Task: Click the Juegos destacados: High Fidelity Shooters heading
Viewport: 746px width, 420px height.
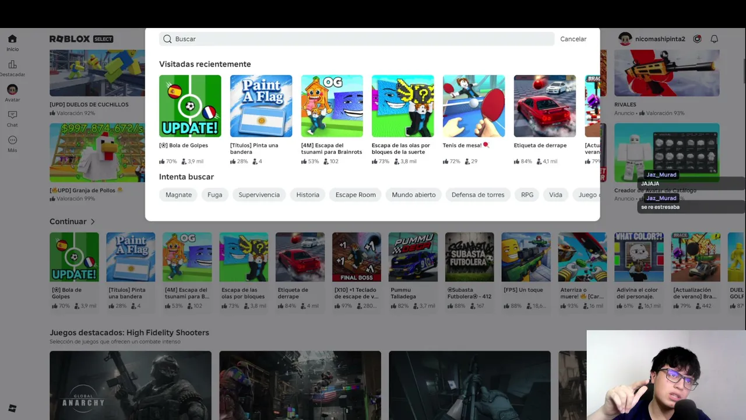Action: point(129,332)
